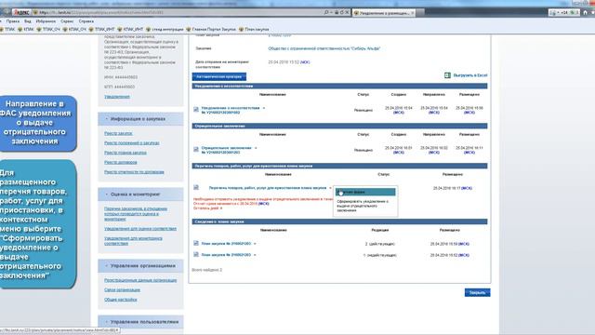Open Перечни заказчиков для оценки и мониторинга link
Screen dimensions: 595x335
tap(136, 214)
